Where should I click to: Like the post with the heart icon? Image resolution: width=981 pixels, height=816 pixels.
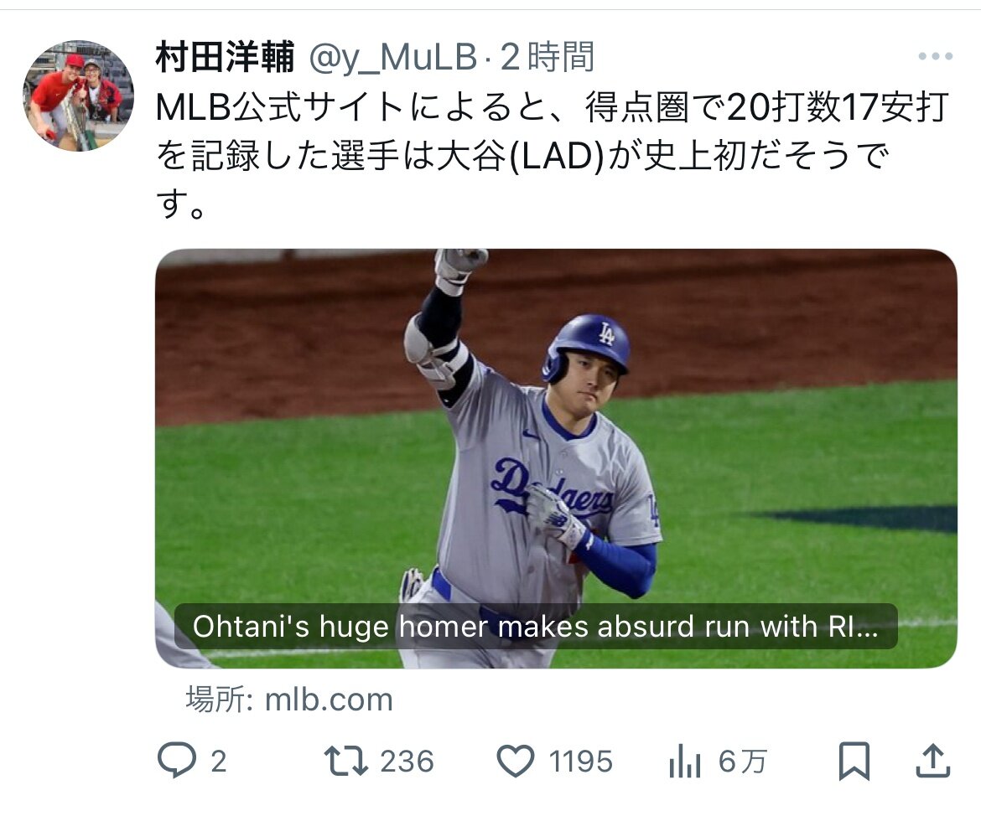coord(516,761)
